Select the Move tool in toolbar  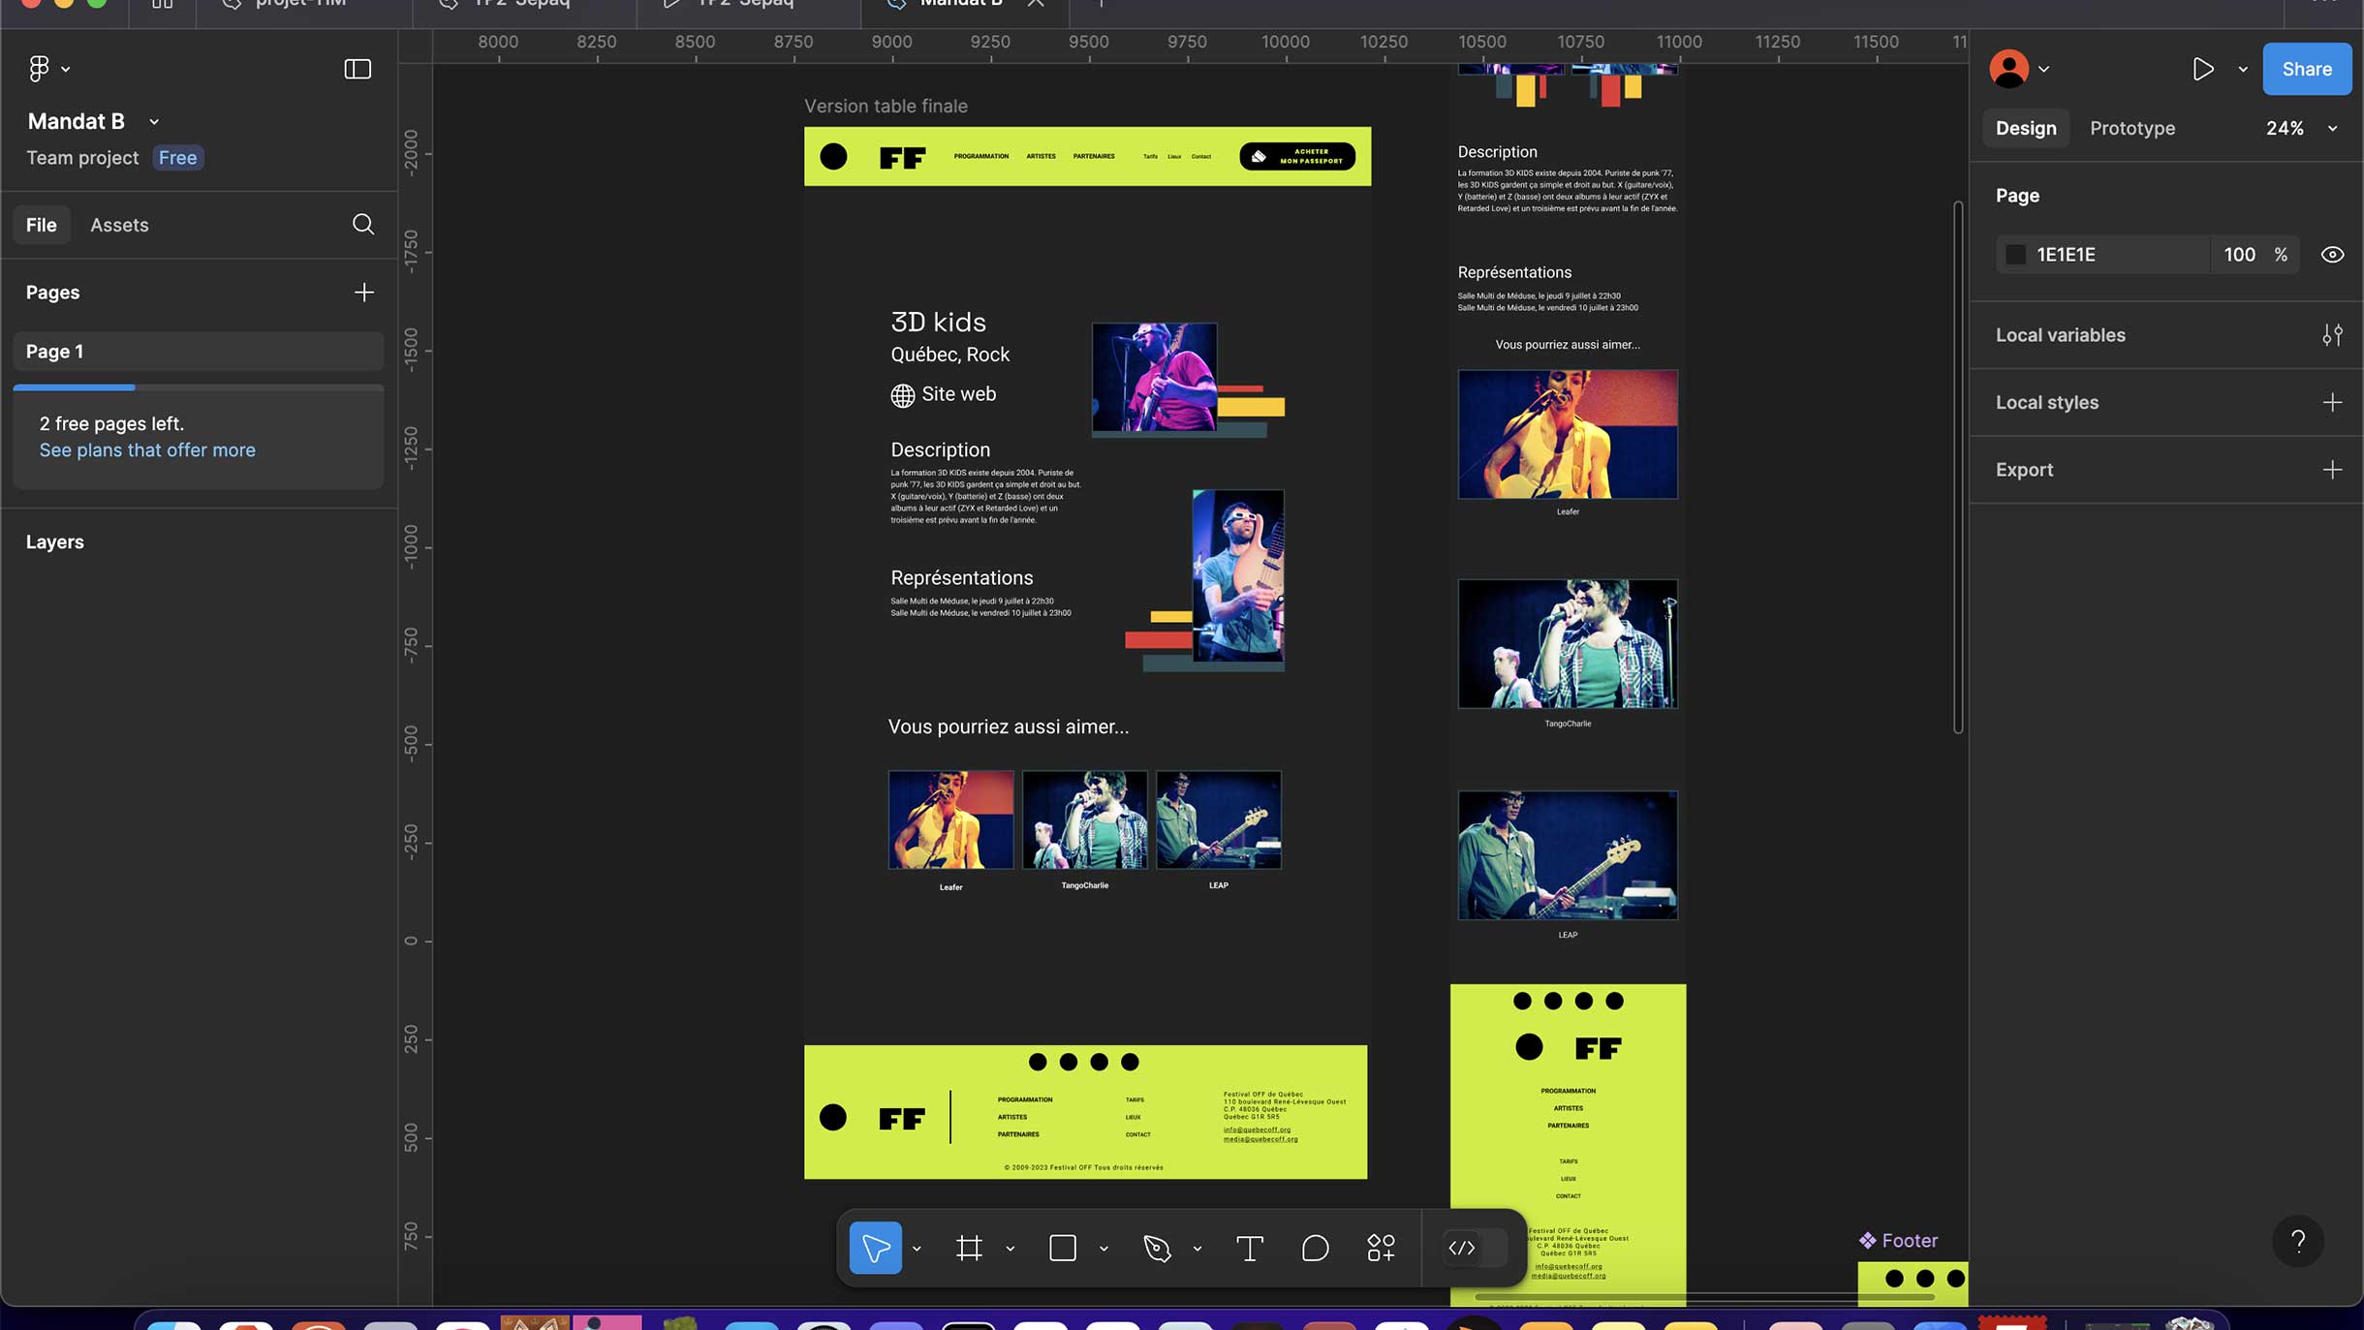tap(875, 1248)
